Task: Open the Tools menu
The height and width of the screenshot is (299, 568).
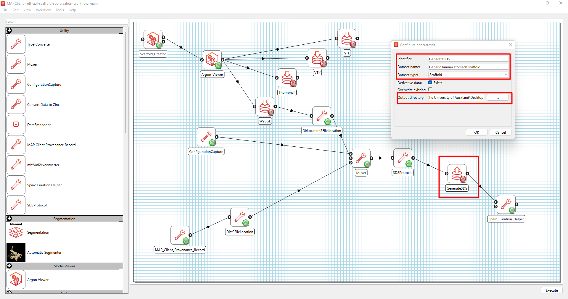Action: click(60, 10)
